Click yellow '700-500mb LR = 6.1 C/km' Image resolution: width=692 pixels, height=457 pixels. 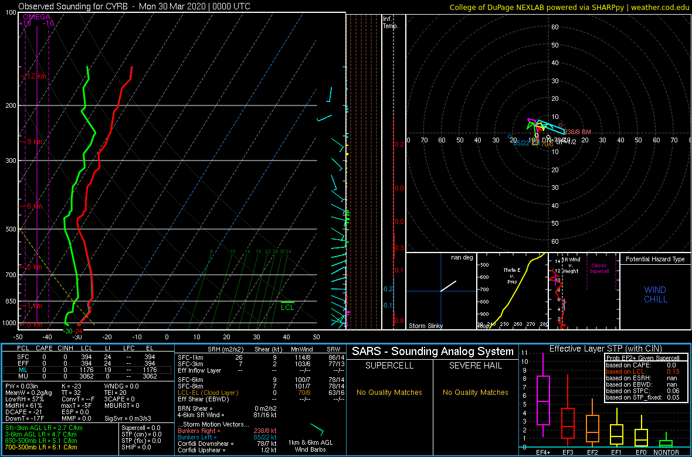[x=41, y=446]
